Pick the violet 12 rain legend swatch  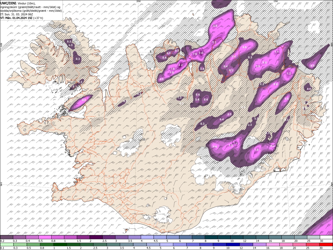pos(246,244)
